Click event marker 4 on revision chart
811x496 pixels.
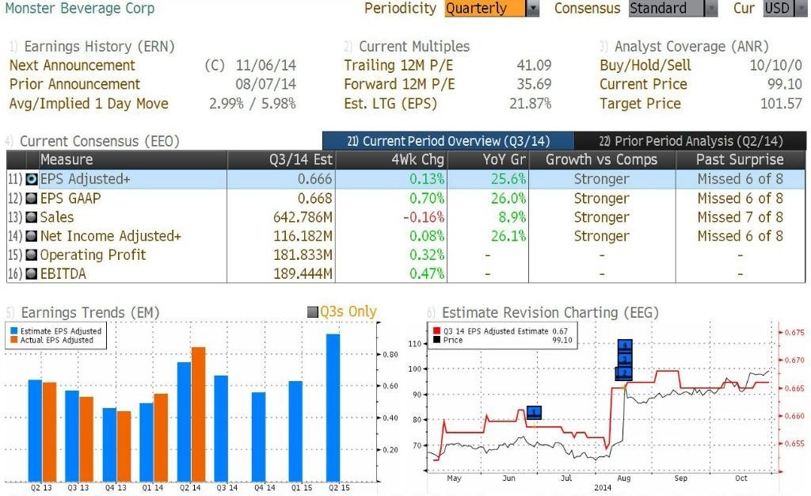click(625, 346)
